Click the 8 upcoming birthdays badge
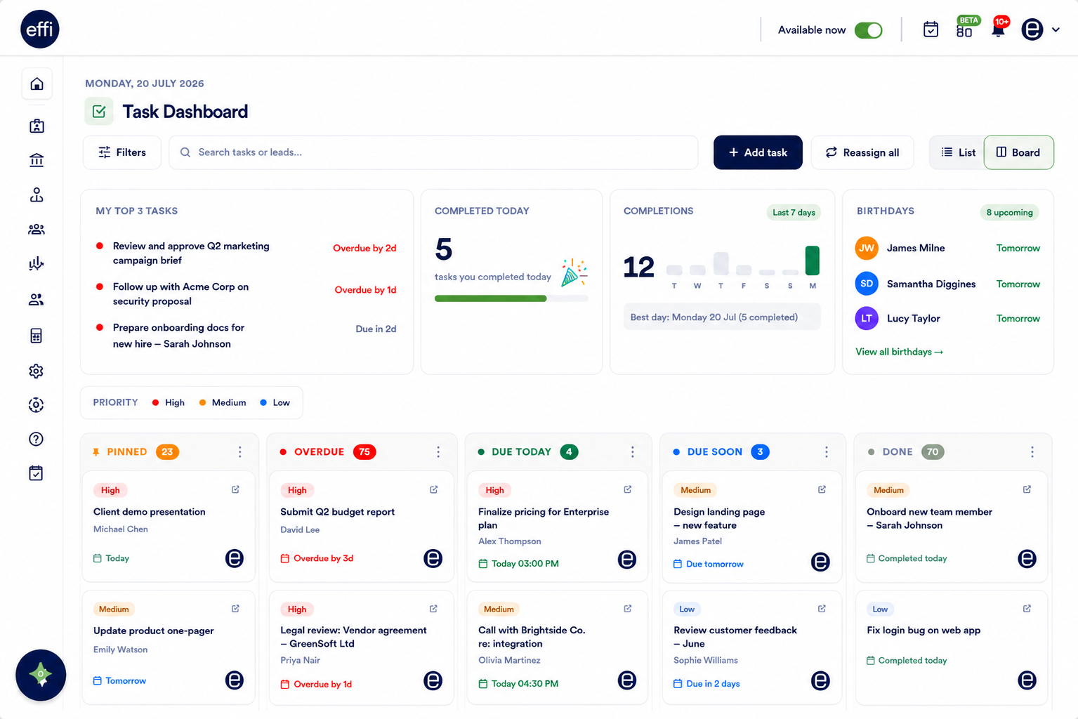 click(1009, 212)
